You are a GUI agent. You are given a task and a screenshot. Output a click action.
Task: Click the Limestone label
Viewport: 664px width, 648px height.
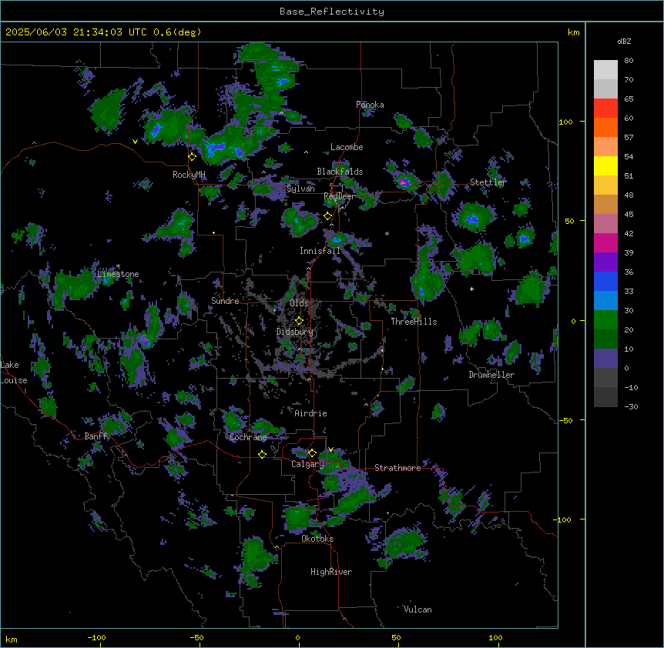coord(118,274)
